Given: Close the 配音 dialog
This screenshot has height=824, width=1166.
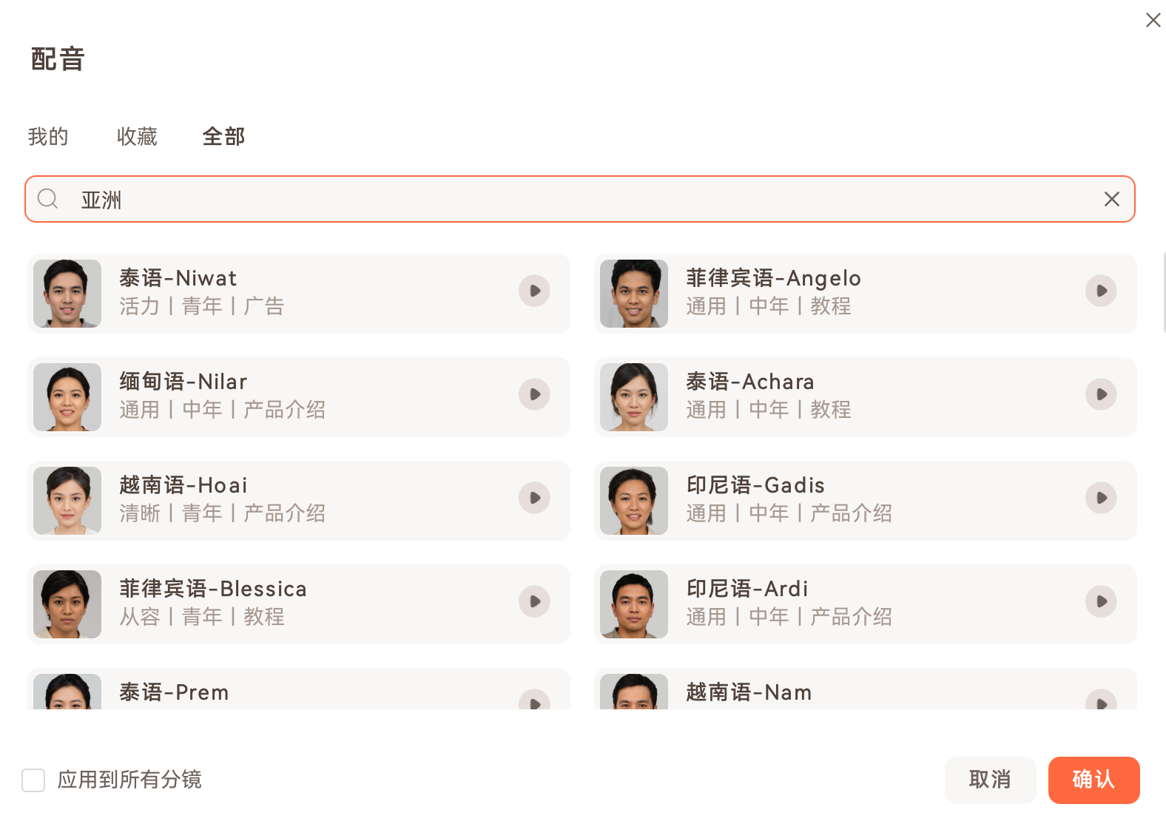Looking at the screenshot, I should (1153, 20).
